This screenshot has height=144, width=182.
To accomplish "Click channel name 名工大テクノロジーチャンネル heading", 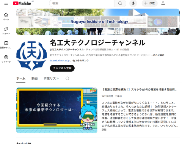I will point(97,42).
